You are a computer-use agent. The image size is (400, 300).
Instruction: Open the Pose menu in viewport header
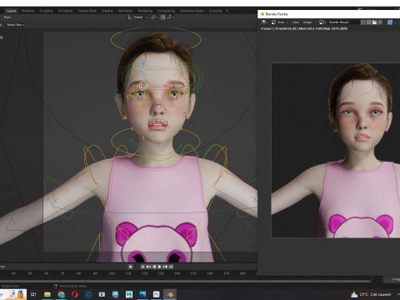[7, 17]
